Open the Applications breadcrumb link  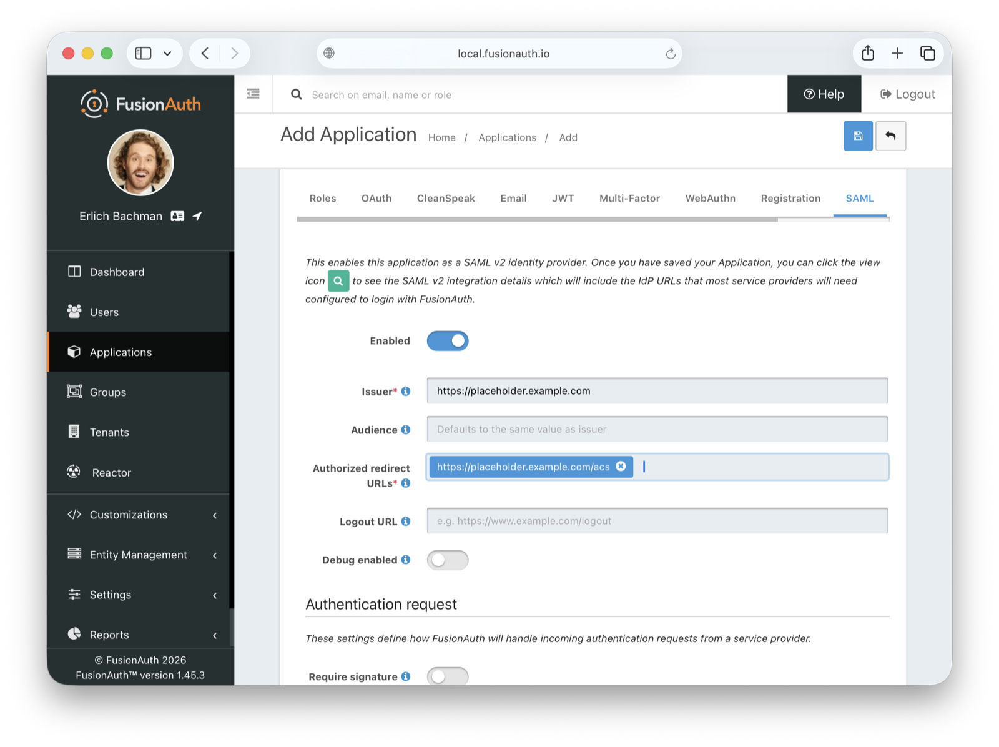click(x=507, y=137)
